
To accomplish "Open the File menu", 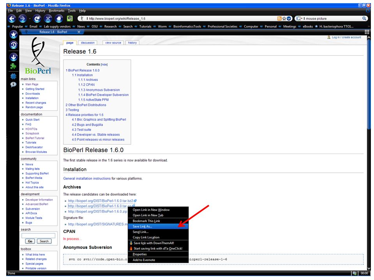I will pyautogui.click(x=10, y=11).
